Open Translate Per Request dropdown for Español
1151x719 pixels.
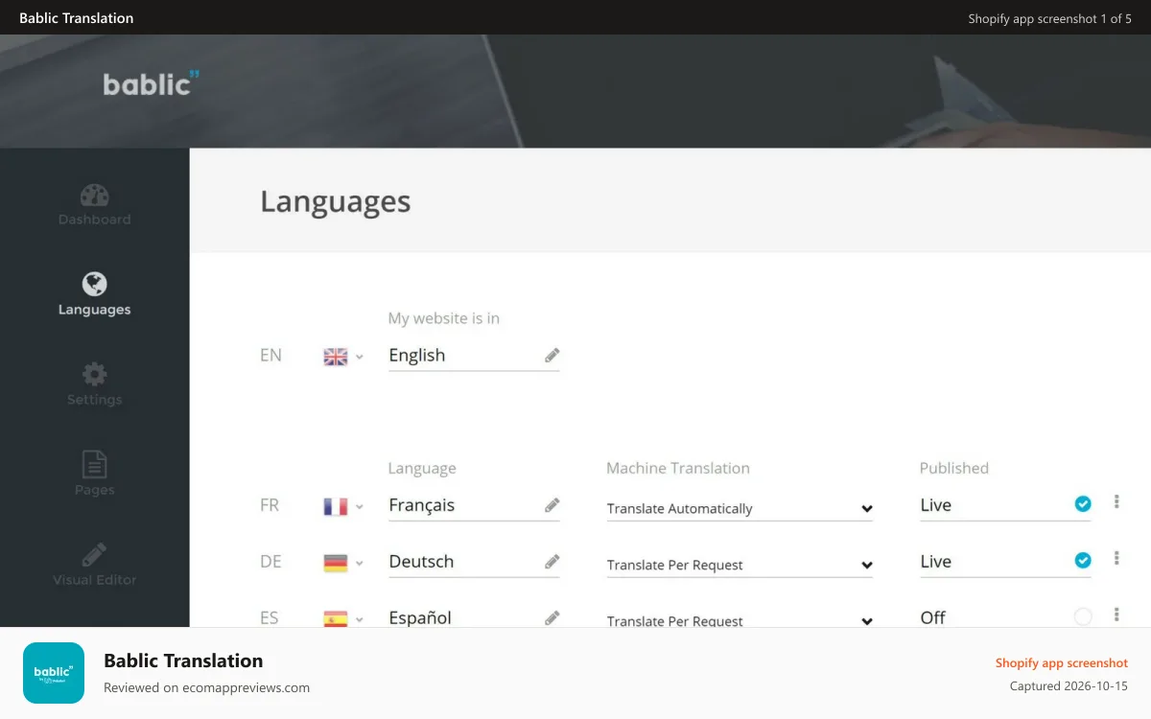(x=740, y=620)
